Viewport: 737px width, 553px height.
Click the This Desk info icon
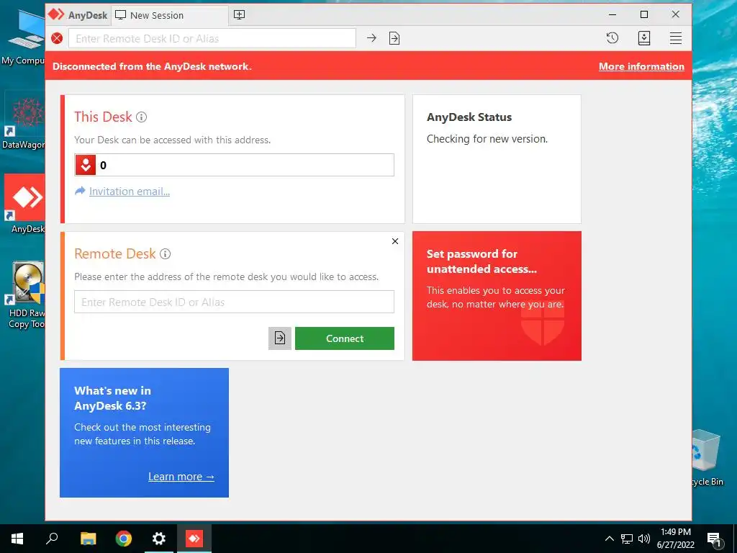coord(142,117)
